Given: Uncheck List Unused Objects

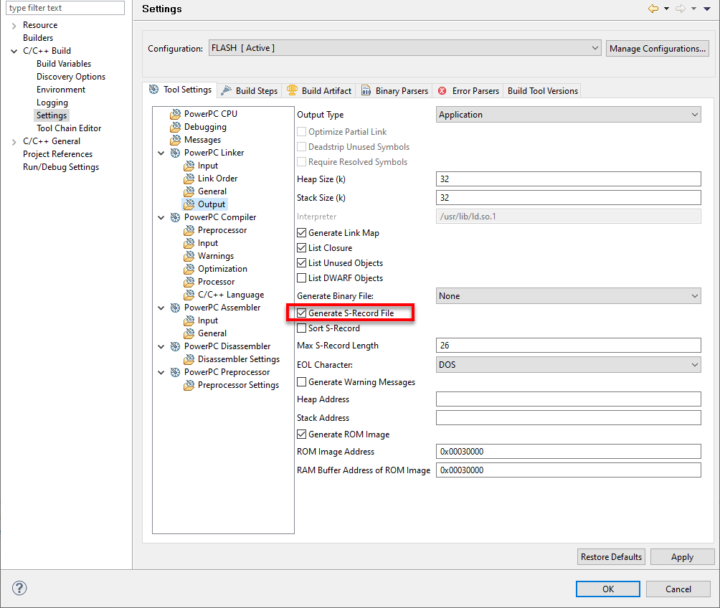Looking at the screenshot, I should (301, 262).
